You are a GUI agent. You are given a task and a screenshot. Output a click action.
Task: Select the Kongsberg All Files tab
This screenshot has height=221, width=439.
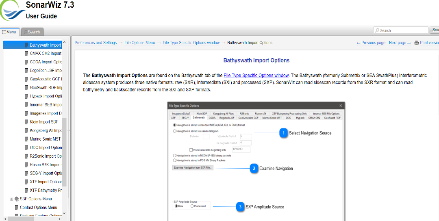click(x=224, y=114)
